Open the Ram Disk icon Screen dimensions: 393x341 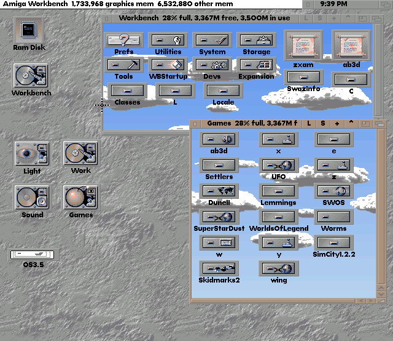click(x=29, y=30)
